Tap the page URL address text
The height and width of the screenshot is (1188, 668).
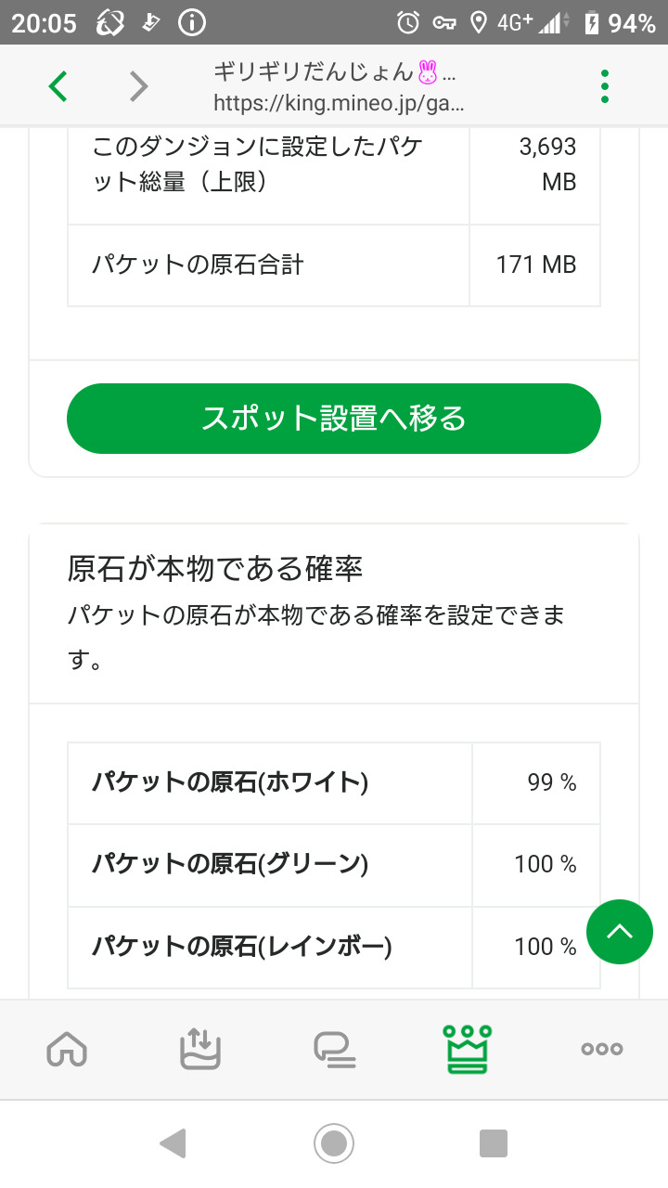coord(339,102)
